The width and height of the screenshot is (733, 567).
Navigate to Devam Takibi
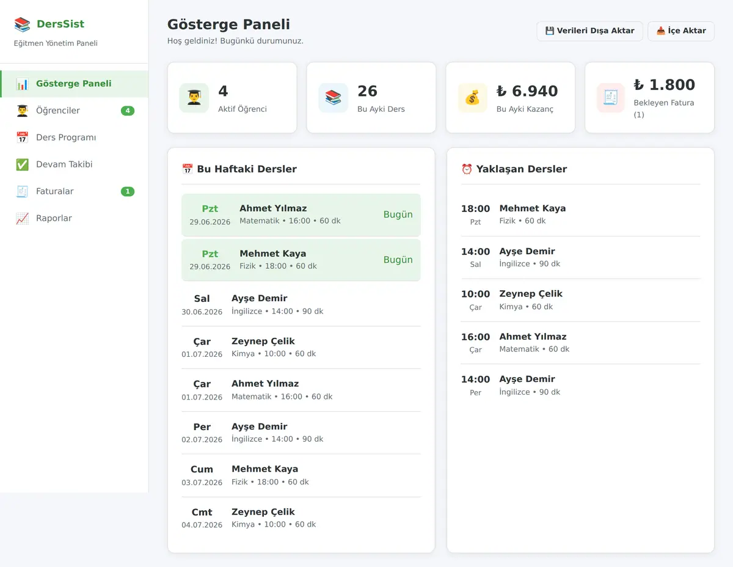(75, 164)
